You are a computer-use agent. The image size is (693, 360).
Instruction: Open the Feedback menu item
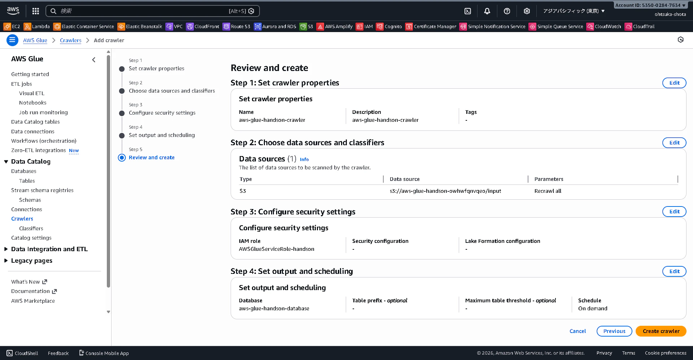pyautogui.click(x=58, y=353)
